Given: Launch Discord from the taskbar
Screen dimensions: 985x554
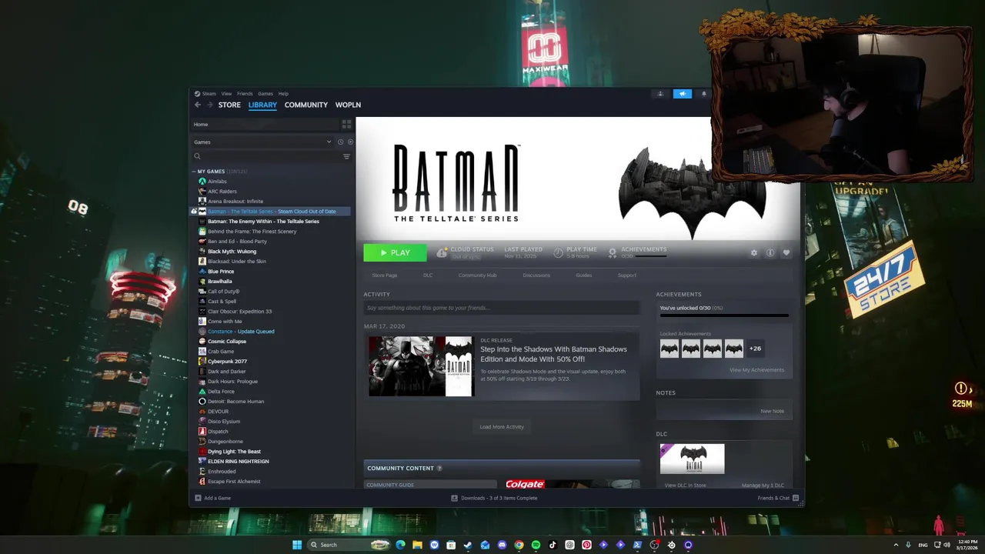Looking at the screenshot, I should point(502,545).
